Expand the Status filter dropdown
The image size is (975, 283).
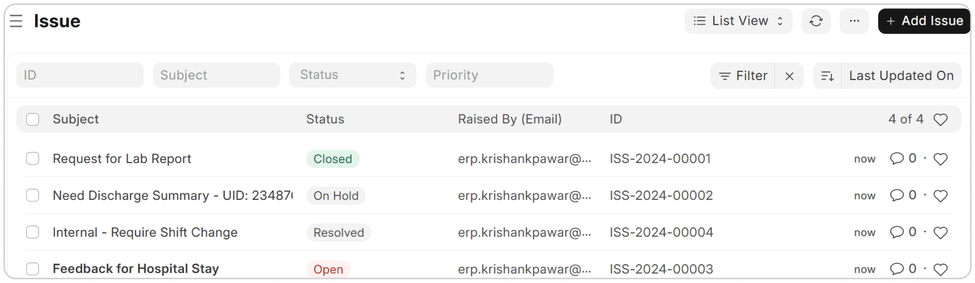coord(353,75)
